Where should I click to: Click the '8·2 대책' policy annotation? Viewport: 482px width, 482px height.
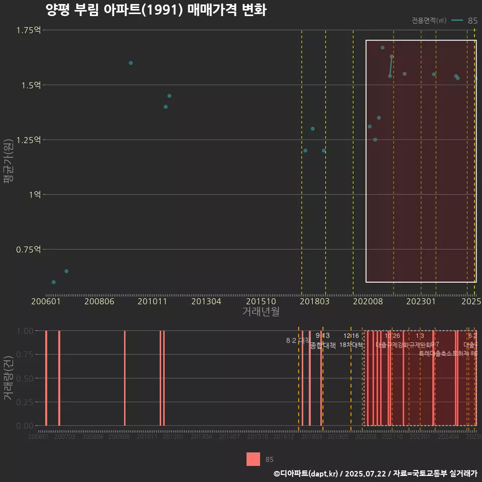click(298, 340)
